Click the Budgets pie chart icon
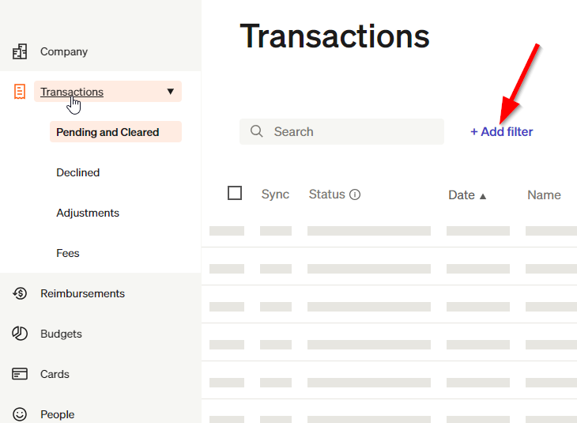 tap(20, 334)
